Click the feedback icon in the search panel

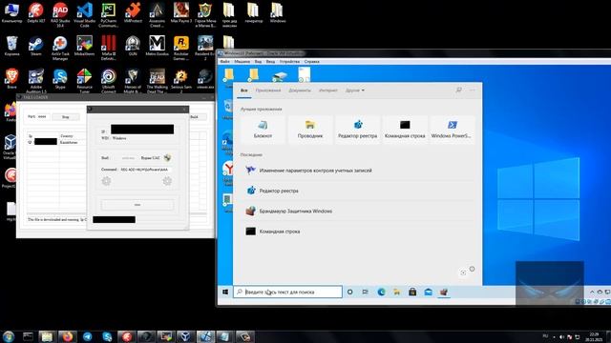pos(458,91)
